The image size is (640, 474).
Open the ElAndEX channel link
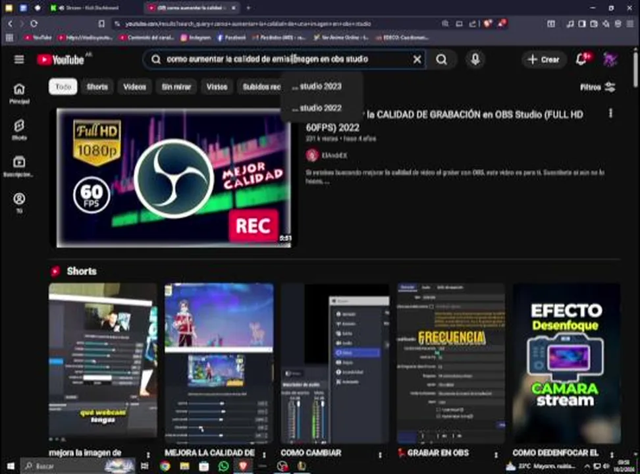pos(334,155)
